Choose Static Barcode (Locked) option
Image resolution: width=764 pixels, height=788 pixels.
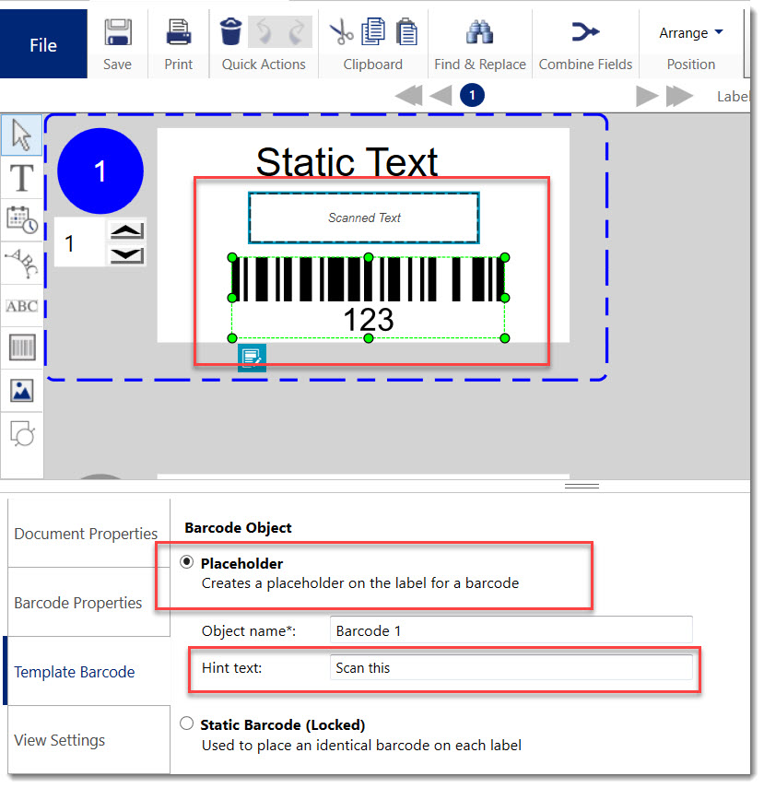click(x=186, y=723)
